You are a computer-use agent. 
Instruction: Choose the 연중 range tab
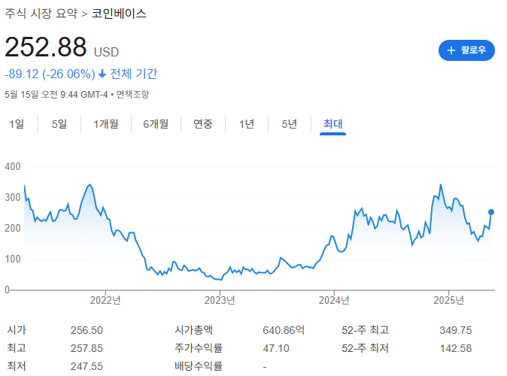click(x=203, y=124)
